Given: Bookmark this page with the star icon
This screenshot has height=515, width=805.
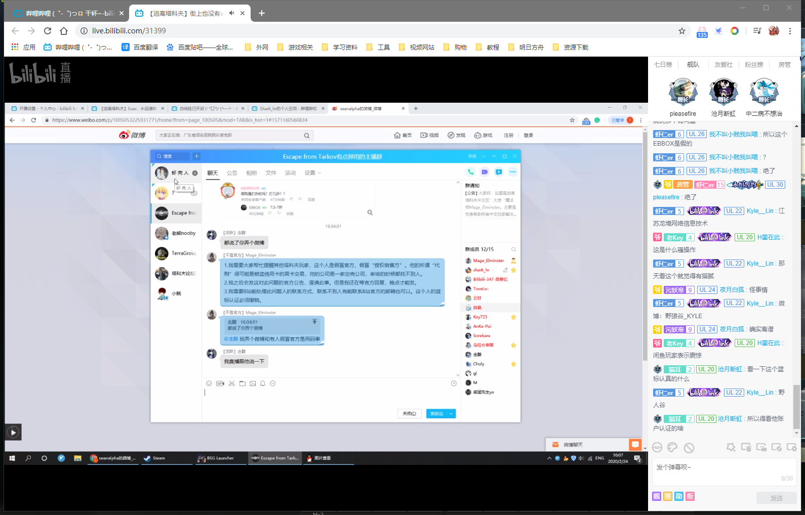Looking at the screenshot, I should (682, 31).
